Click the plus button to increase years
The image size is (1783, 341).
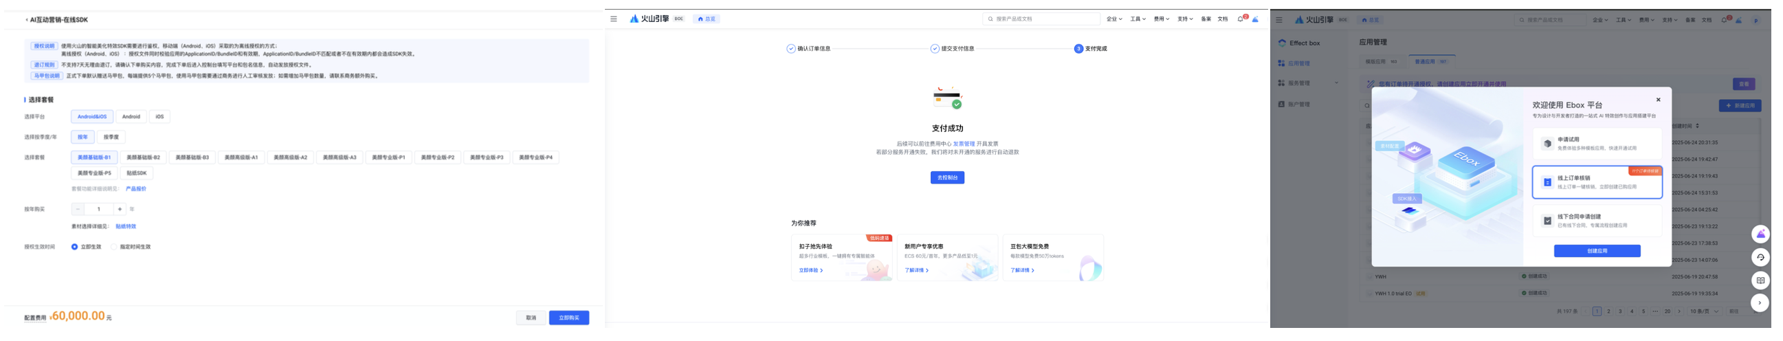coord(120,210)
